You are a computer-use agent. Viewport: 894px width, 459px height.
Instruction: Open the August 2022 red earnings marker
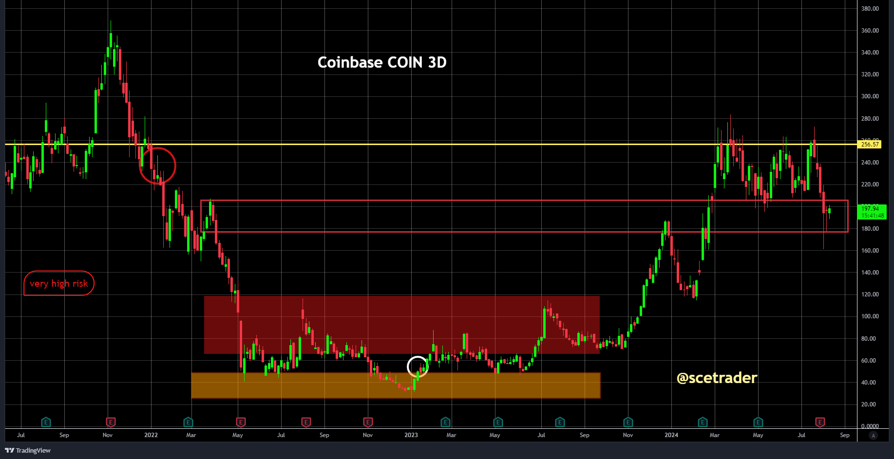pyautogui.click(x=306, y=422)
